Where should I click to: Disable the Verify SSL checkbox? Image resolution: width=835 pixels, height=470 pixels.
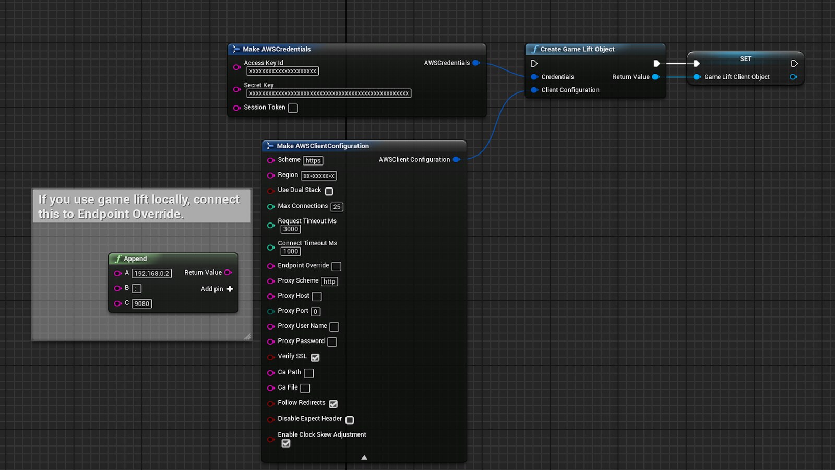pyautogui.click(x=315, y=357)
